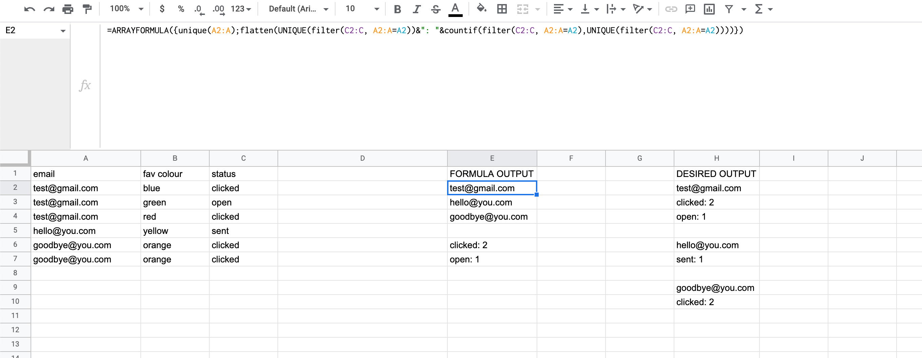Open the 123 more formats dropdown
The height and width of the screenshot is (358, 922).
tap(241, 9)
